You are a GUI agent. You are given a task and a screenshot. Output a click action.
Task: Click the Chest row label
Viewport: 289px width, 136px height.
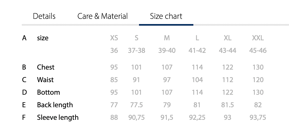[46, 67]
